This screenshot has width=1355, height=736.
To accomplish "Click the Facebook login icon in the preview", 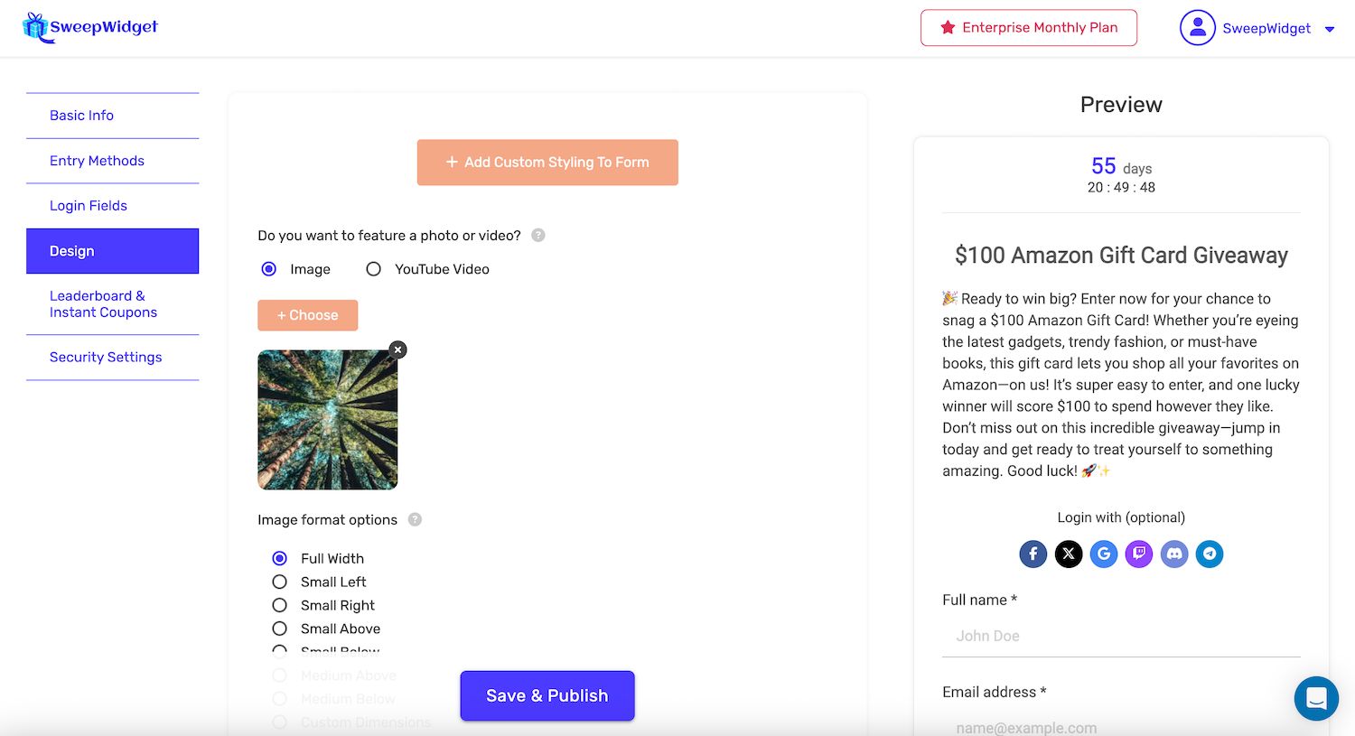I will (x=1033, y=554).
